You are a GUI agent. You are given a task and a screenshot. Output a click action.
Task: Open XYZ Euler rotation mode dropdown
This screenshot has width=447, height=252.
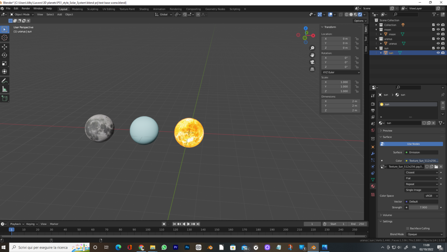[x=341, y=72]
